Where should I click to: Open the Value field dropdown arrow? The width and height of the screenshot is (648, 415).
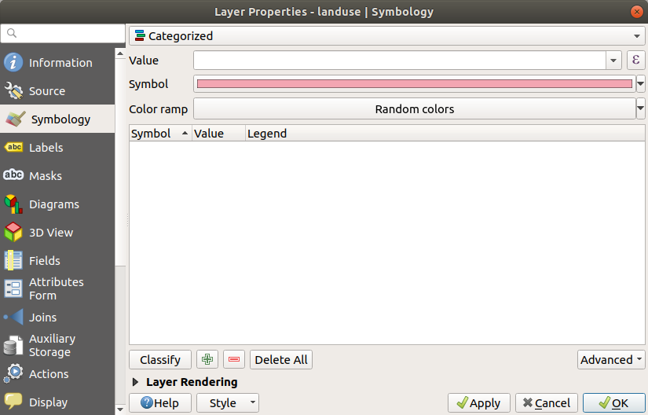(x=613, y=61)
